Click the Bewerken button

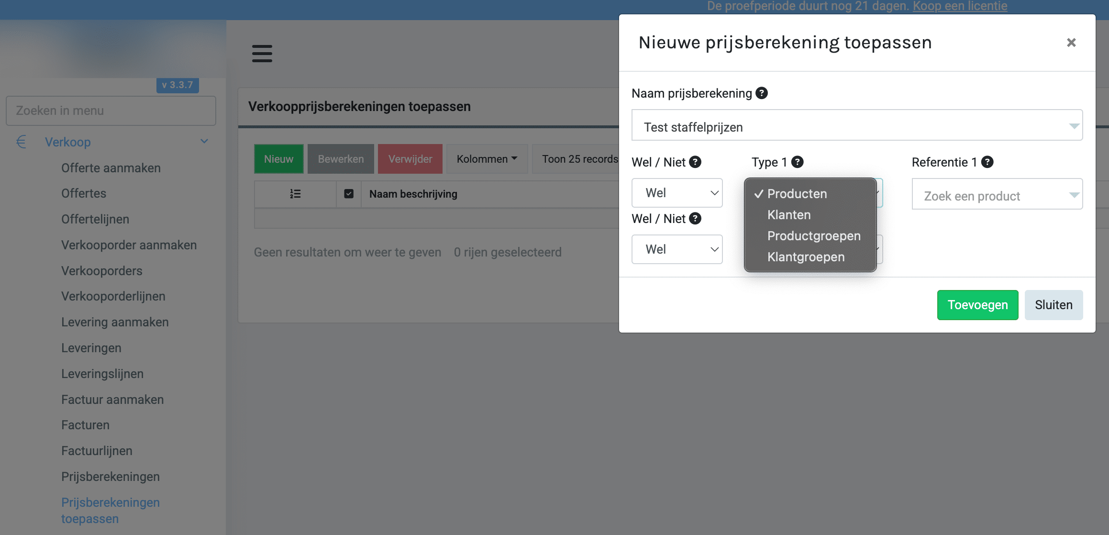tap(341, 159)
